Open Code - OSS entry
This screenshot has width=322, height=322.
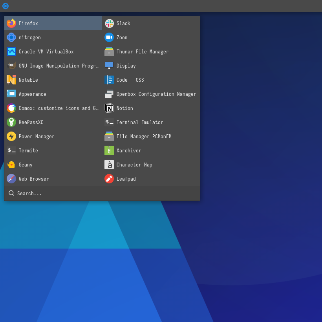tap(130, 80)
